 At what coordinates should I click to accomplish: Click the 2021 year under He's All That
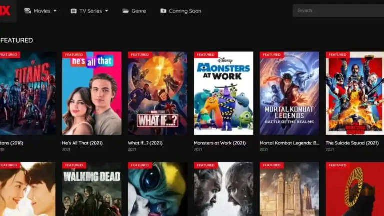pyautogui.click(x=66, y=149)
